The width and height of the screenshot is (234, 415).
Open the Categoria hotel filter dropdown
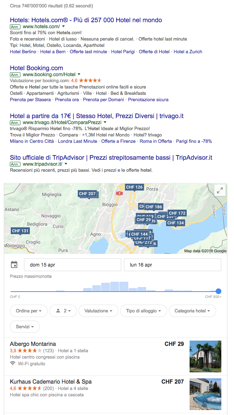pyautogui.click(x=192, y=311)
